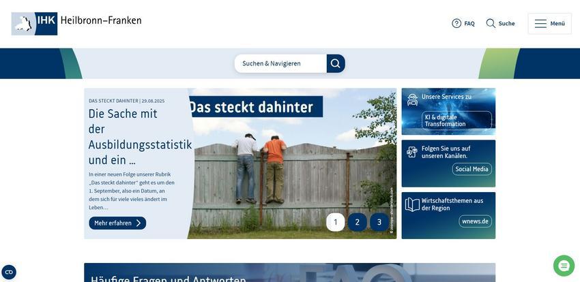Open KI & digitale Transformation button
Screen dimensions: 580x282
pyautogui.click(x=456, y=121)
